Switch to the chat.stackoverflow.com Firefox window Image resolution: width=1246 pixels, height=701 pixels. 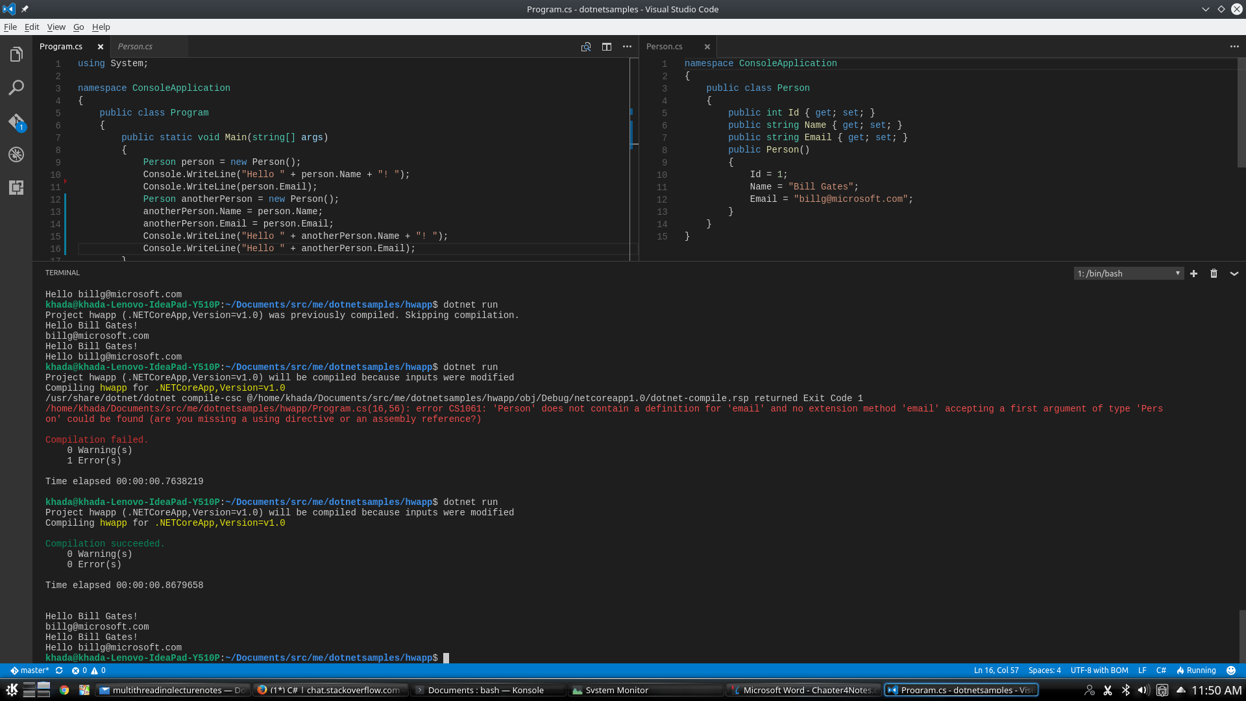coord(331,690)
